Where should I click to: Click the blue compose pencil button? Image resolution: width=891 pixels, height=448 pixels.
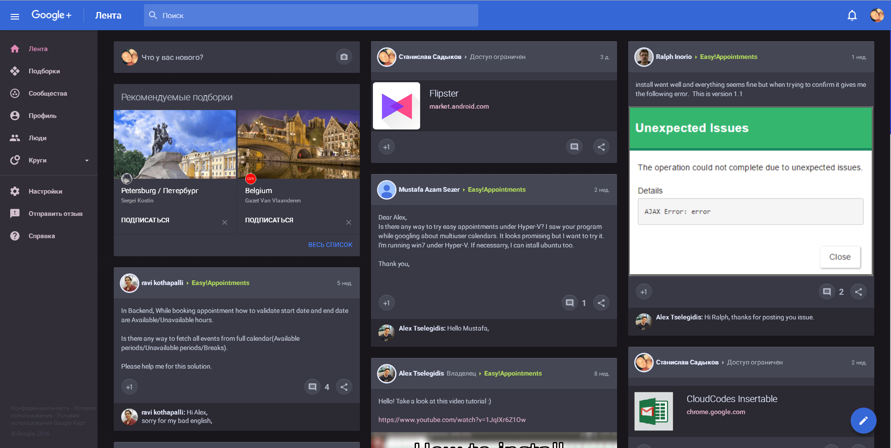point(863,421)
